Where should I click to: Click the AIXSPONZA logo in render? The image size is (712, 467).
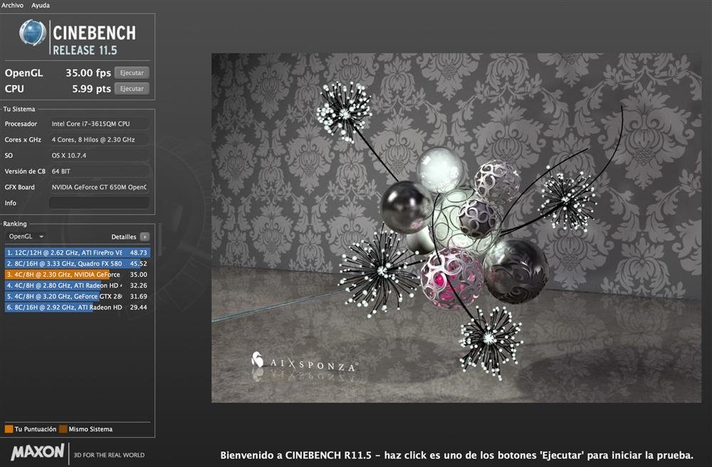click(x=304, y=361)
